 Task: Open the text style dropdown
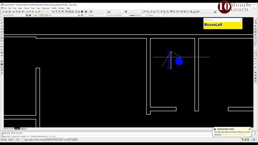coord(100,12)
